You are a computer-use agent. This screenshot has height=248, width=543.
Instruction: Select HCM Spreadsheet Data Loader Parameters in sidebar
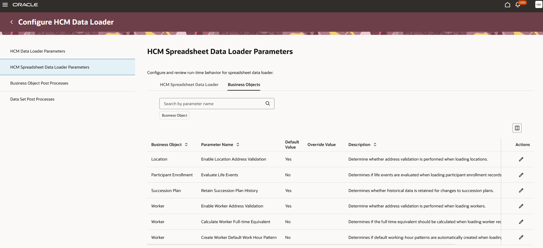click(x=67, y=67)
